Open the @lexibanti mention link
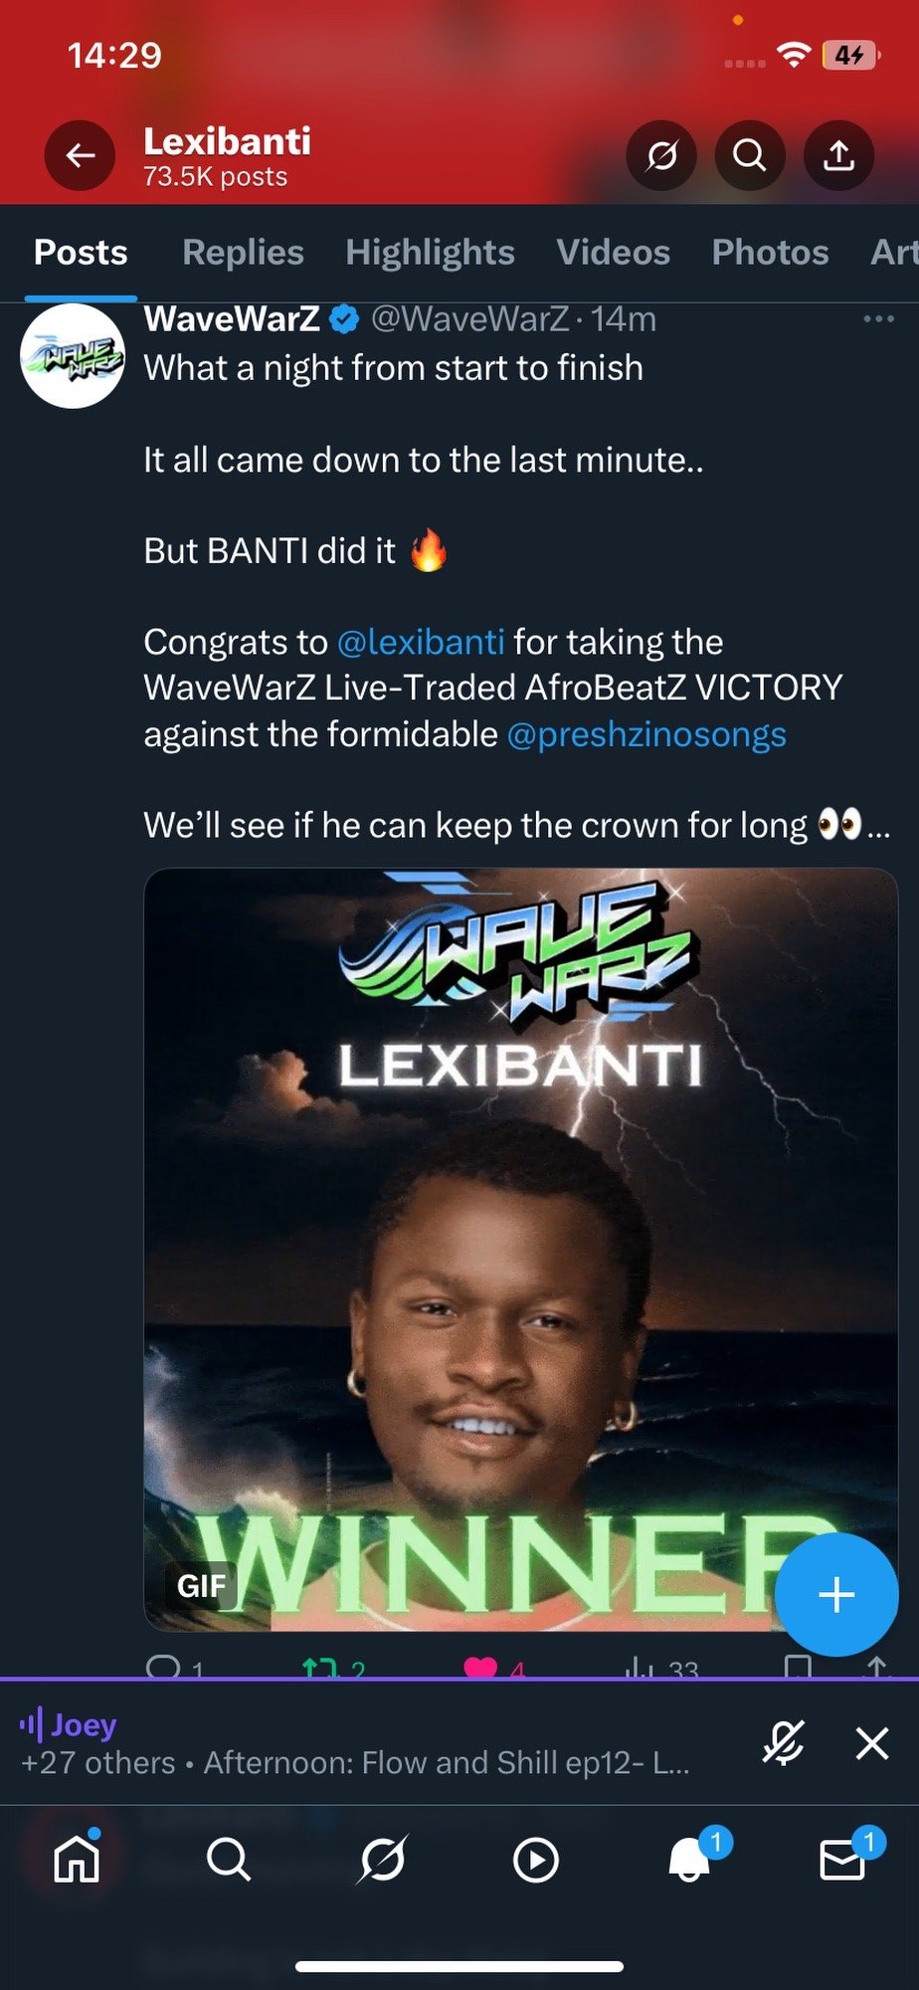 [421, 642]
